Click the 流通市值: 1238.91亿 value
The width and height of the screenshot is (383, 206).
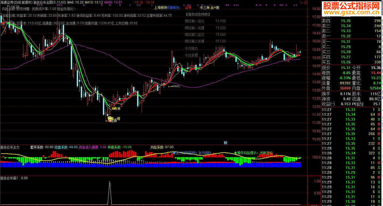99,23
